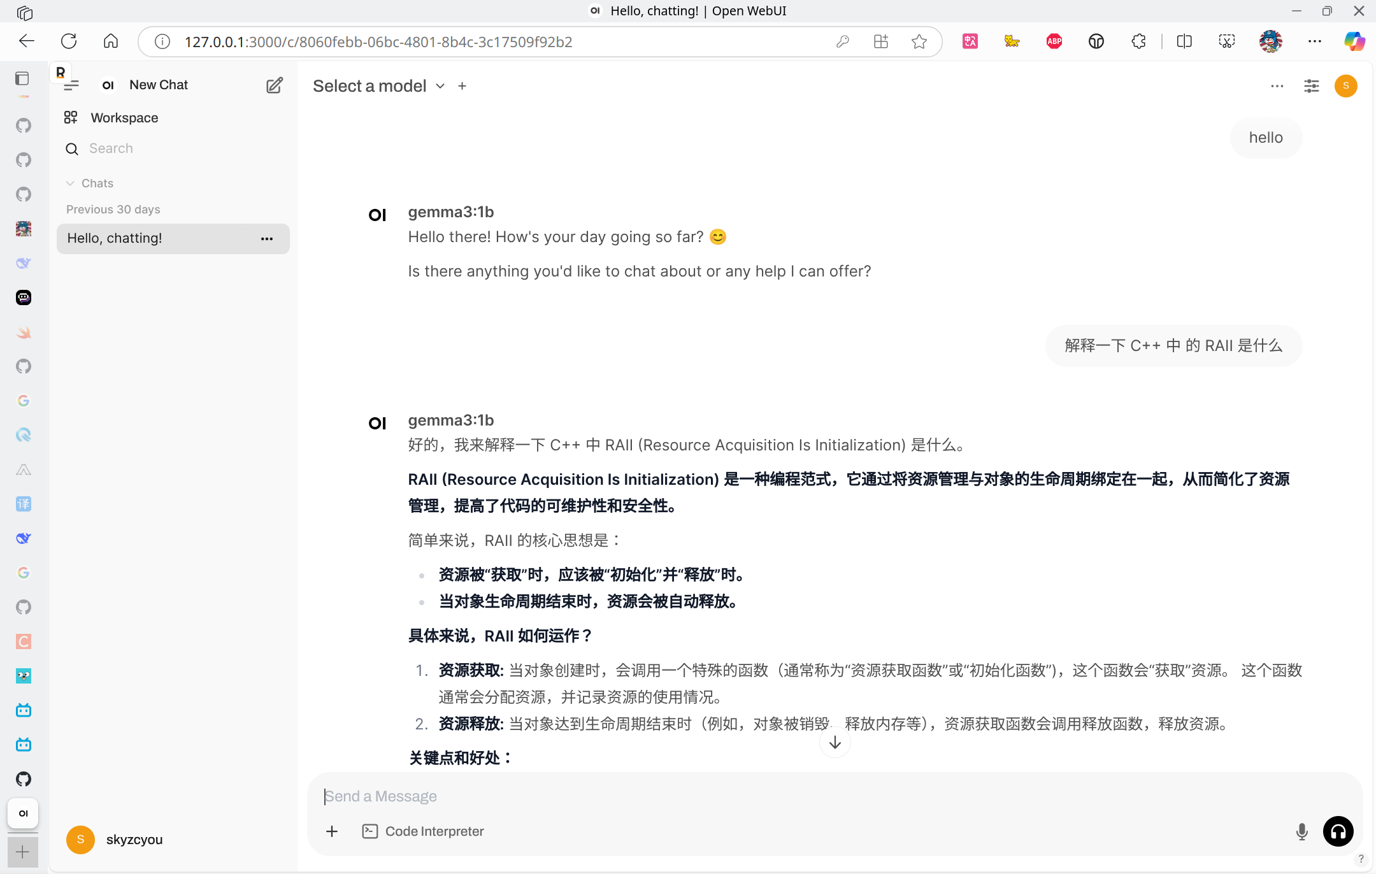Open chat controls sliders icon
Viewport: 1376px width, 874px height.
pyautogui.click(x=1311, y=86)
